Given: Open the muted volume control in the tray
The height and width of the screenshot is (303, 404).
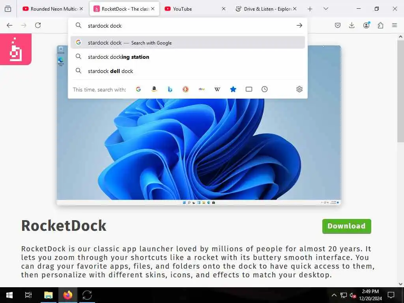Looking at the screenshot, I should click(353, 295).
